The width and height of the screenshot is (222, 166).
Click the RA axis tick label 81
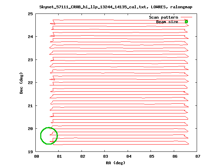59,156
